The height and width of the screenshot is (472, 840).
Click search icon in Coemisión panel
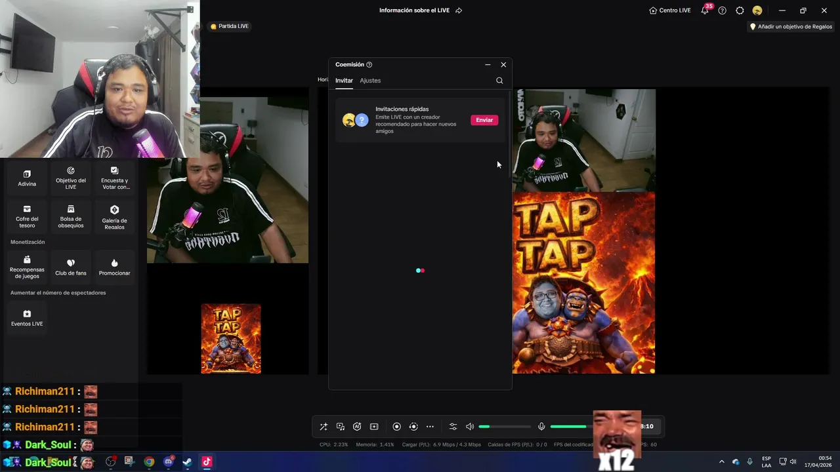coord(499,81)
